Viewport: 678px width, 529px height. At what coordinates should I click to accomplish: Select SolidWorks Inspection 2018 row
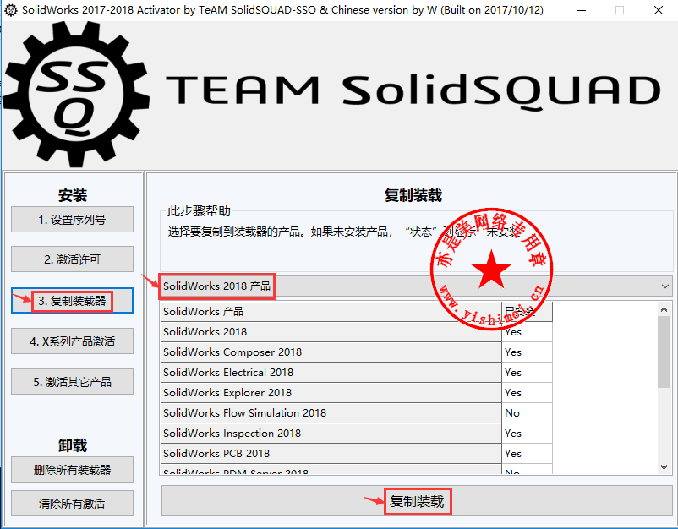(331, 433)
